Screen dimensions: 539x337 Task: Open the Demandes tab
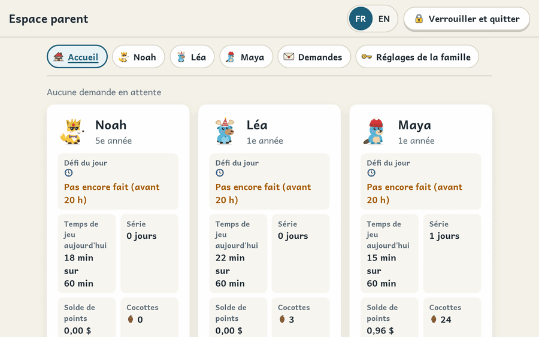314,57
